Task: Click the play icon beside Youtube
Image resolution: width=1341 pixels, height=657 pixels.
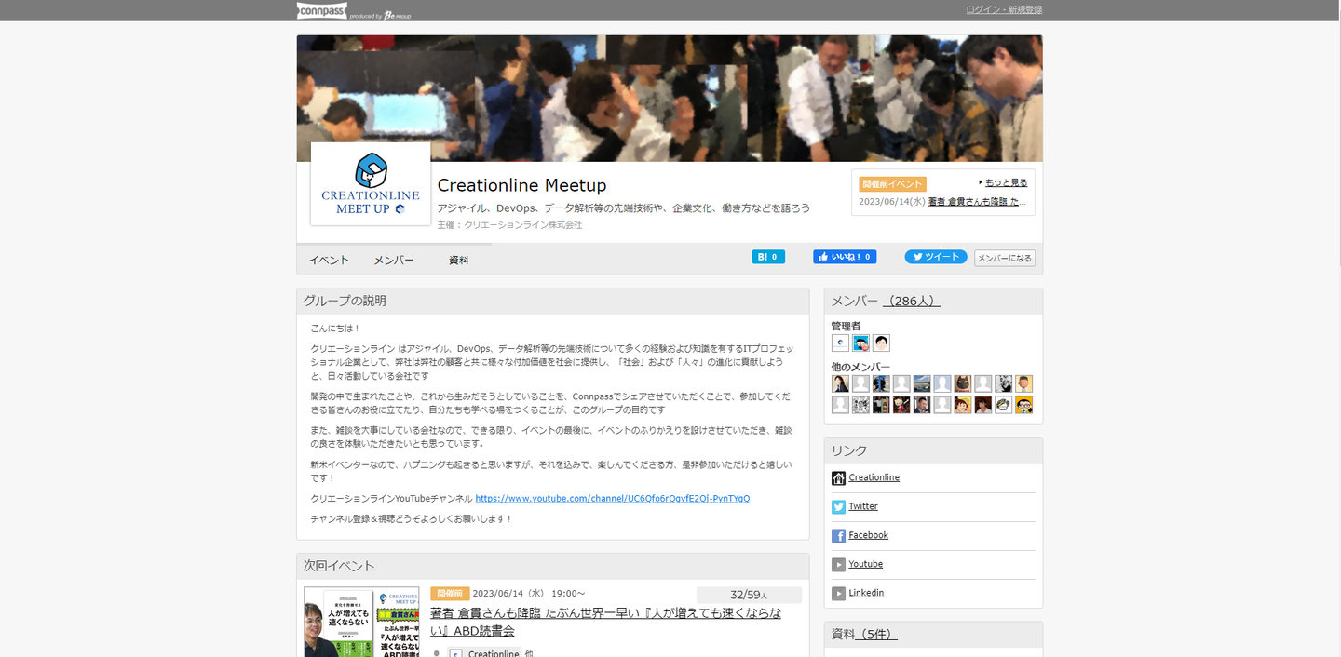Action: (838, 565)
